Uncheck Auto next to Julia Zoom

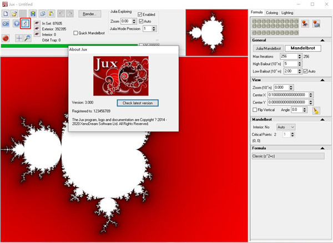coord(141,21)
